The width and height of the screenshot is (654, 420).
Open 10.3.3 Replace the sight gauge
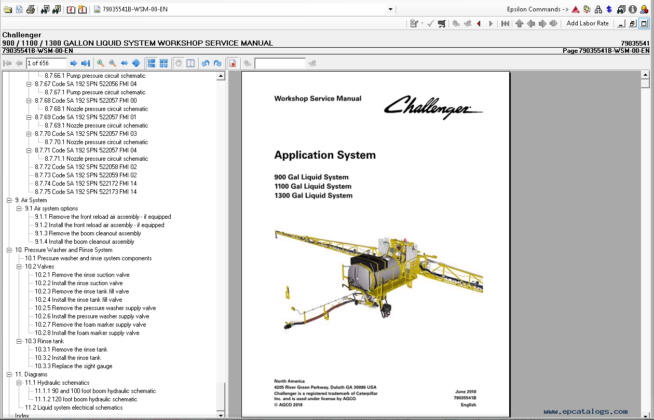pyautogui.click(x=73, y=366)
